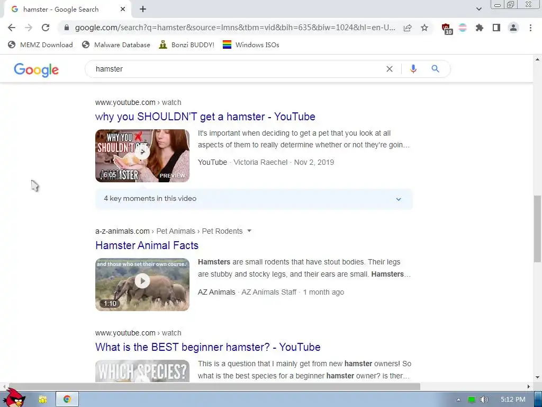
Task: Click the page scroll down arrow
Action: pos(537,377)
